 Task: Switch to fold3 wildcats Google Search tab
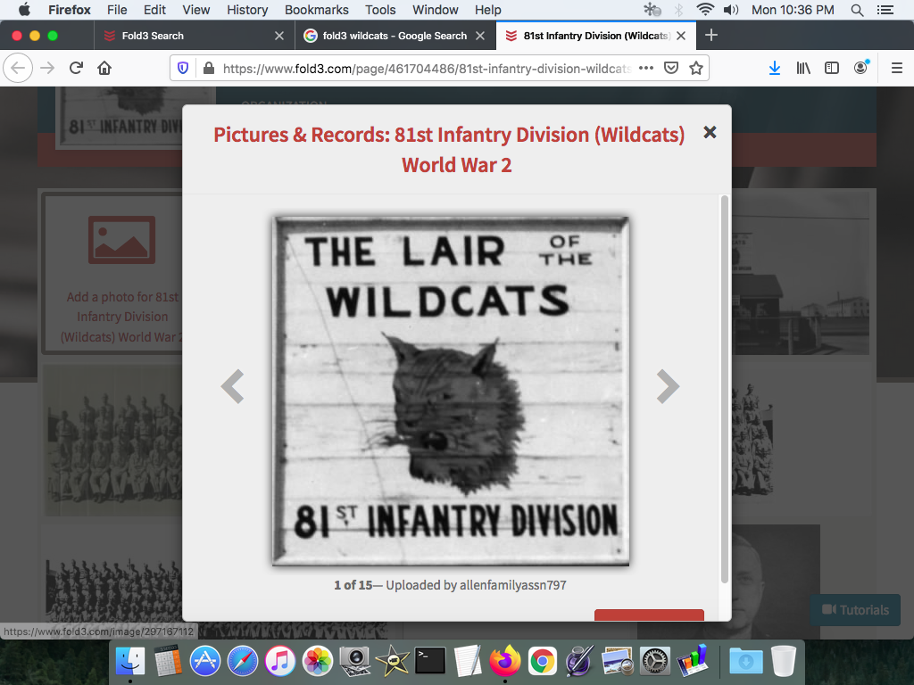tap(388, 36)
